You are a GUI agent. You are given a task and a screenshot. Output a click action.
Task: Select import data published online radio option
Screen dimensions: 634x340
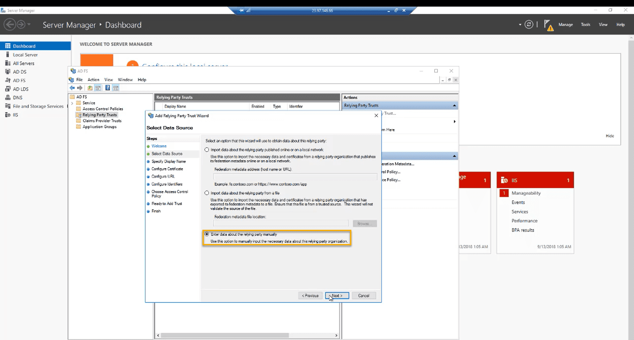207,150
